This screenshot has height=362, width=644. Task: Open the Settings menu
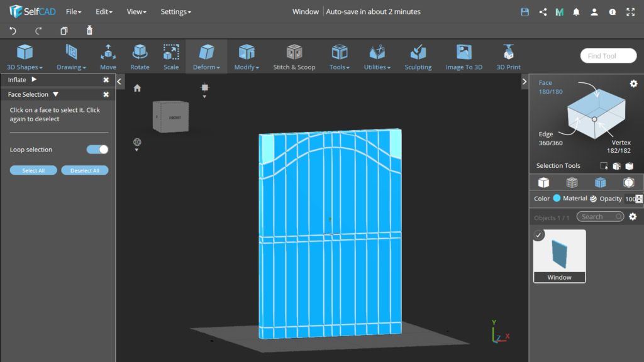tap(175, 11)
